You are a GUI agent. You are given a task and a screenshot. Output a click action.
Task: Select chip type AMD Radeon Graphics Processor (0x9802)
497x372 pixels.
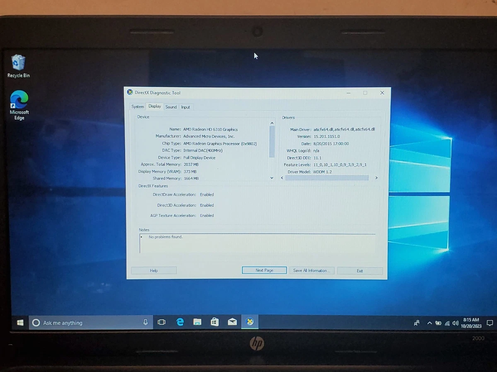click(x=220, y=143)
